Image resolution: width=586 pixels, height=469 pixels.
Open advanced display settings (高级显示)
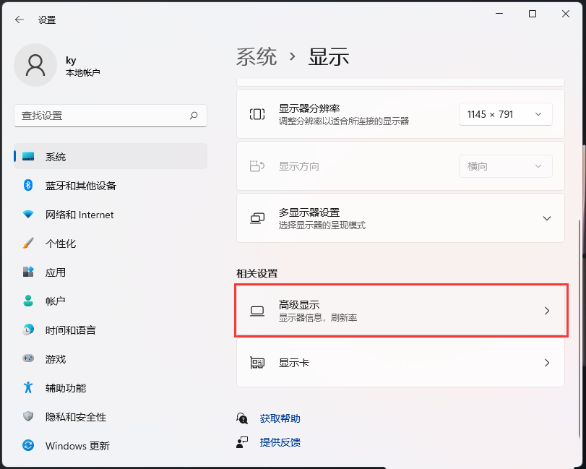(400, 311)
